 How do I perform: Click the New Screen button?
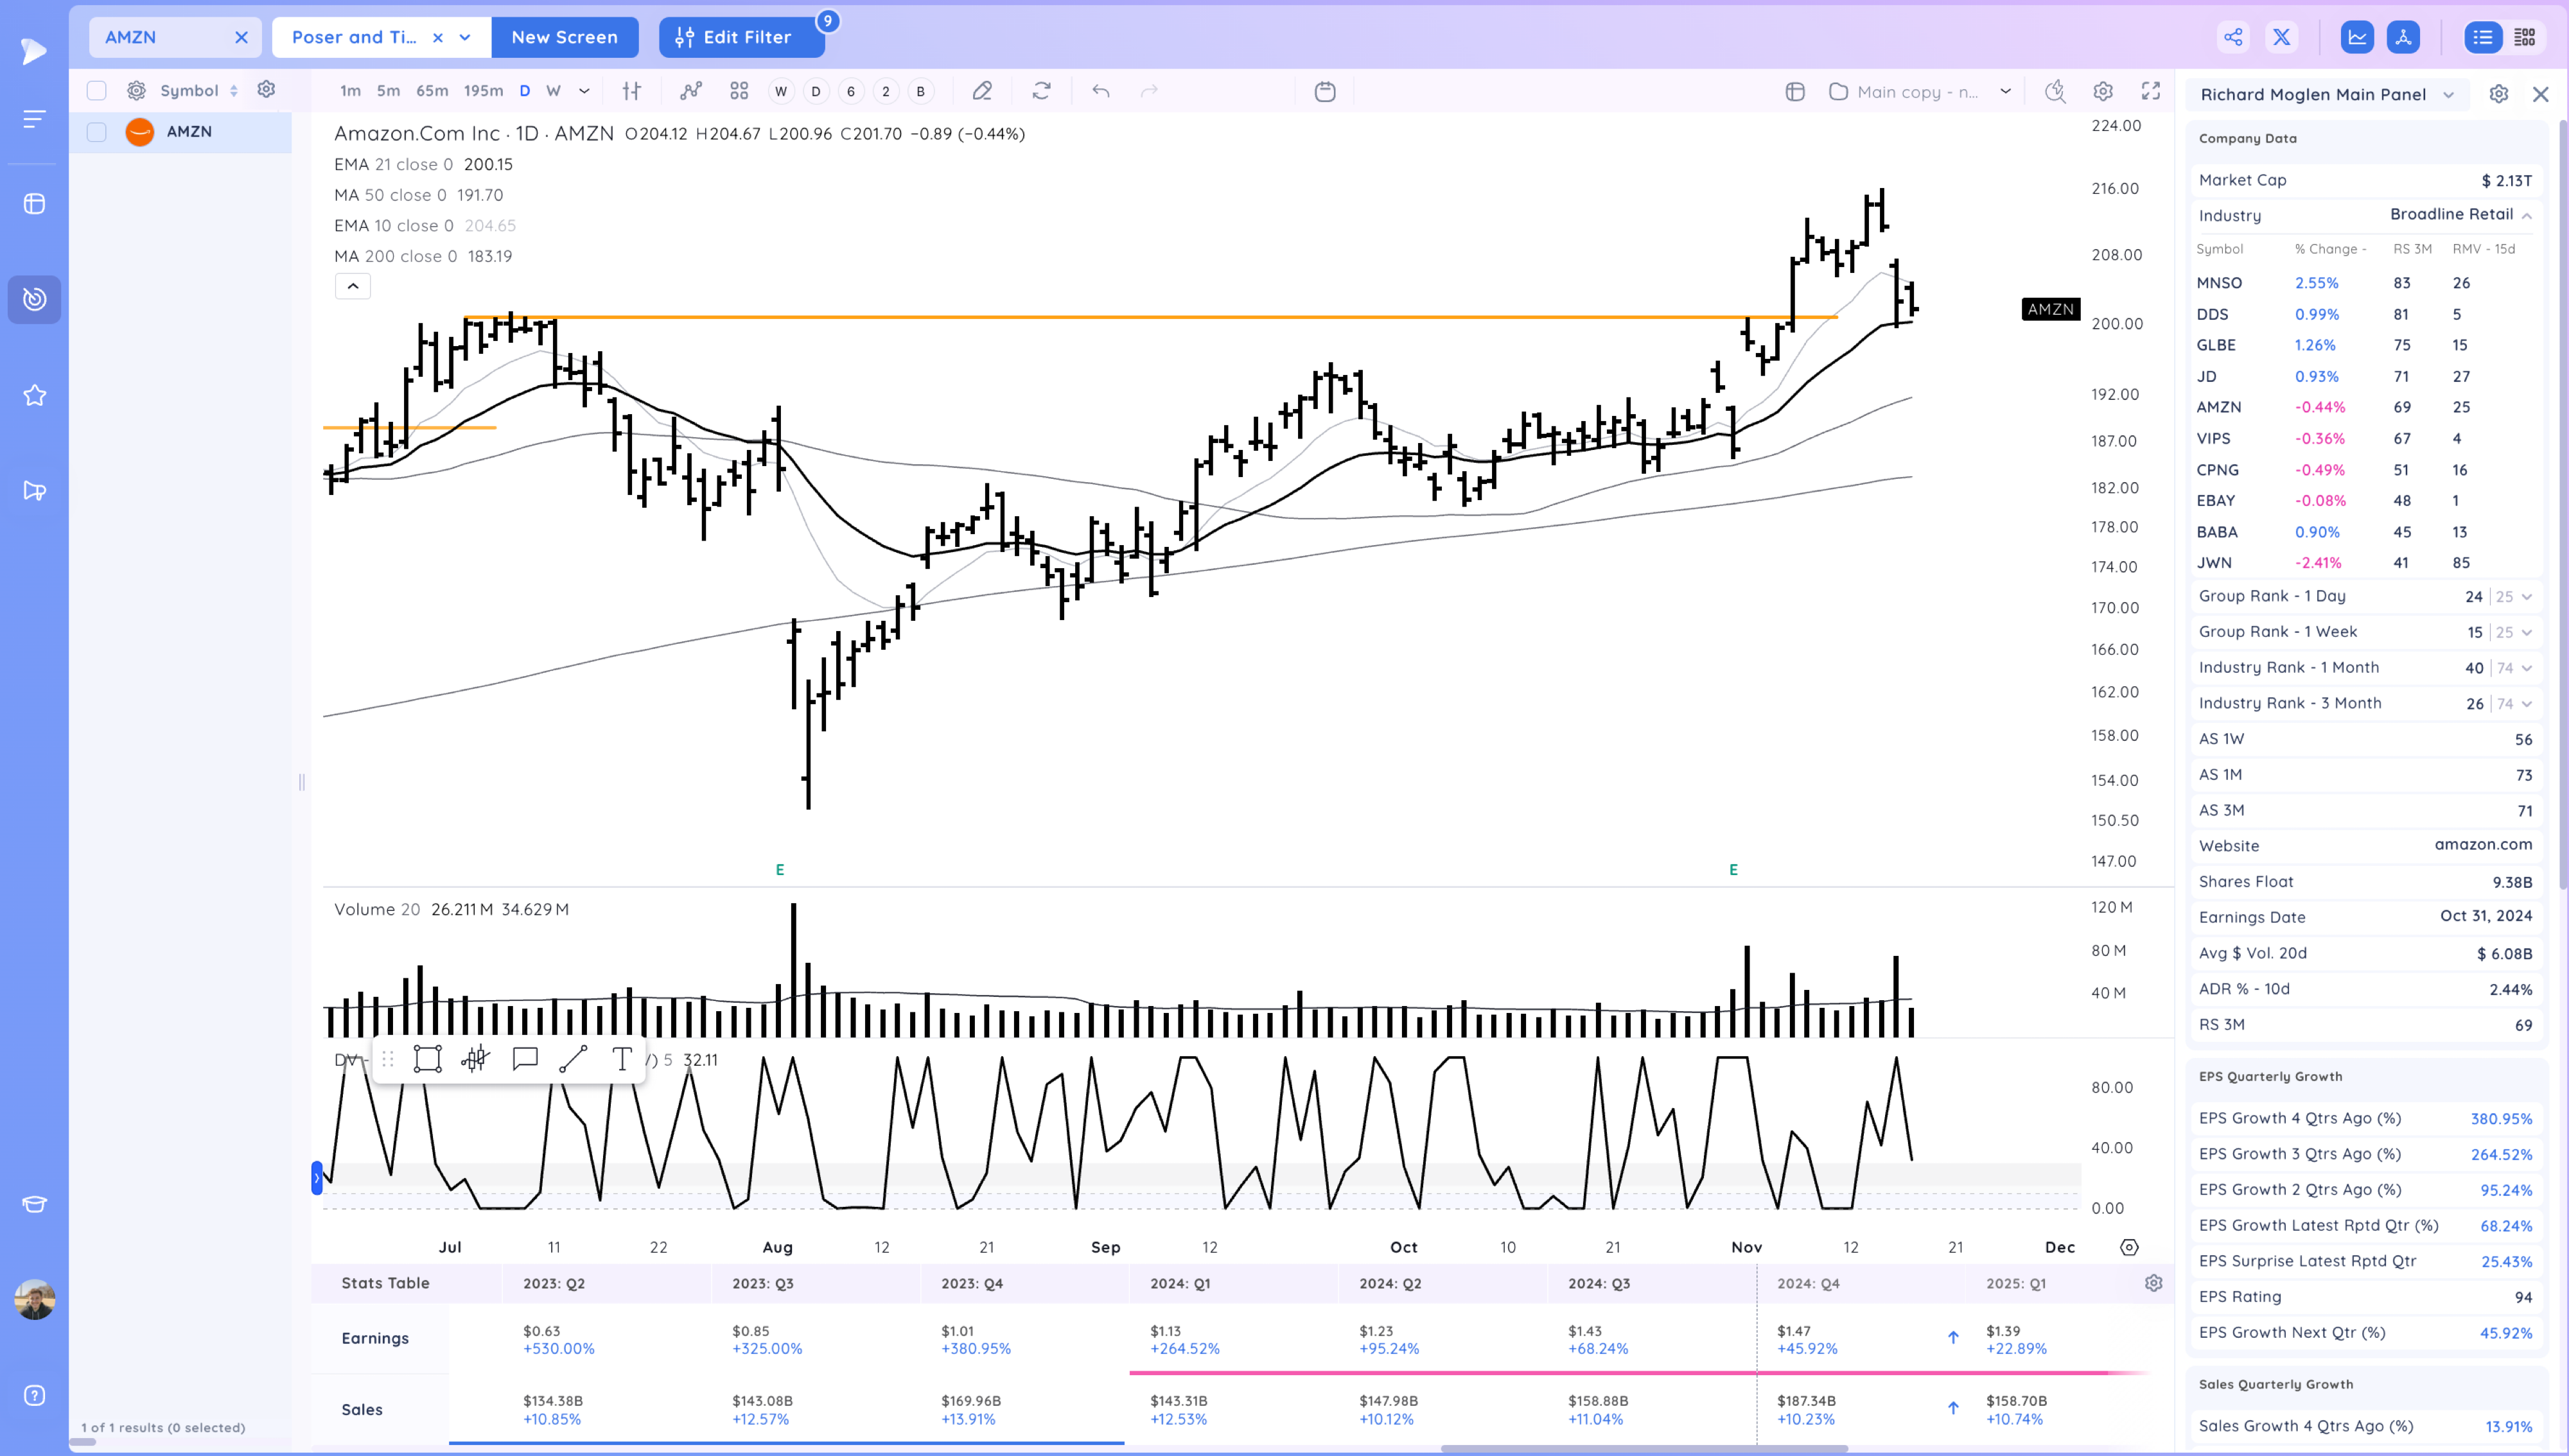565,37
